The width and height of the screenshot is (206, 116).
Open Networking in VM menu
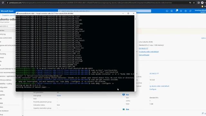(3, 54)
